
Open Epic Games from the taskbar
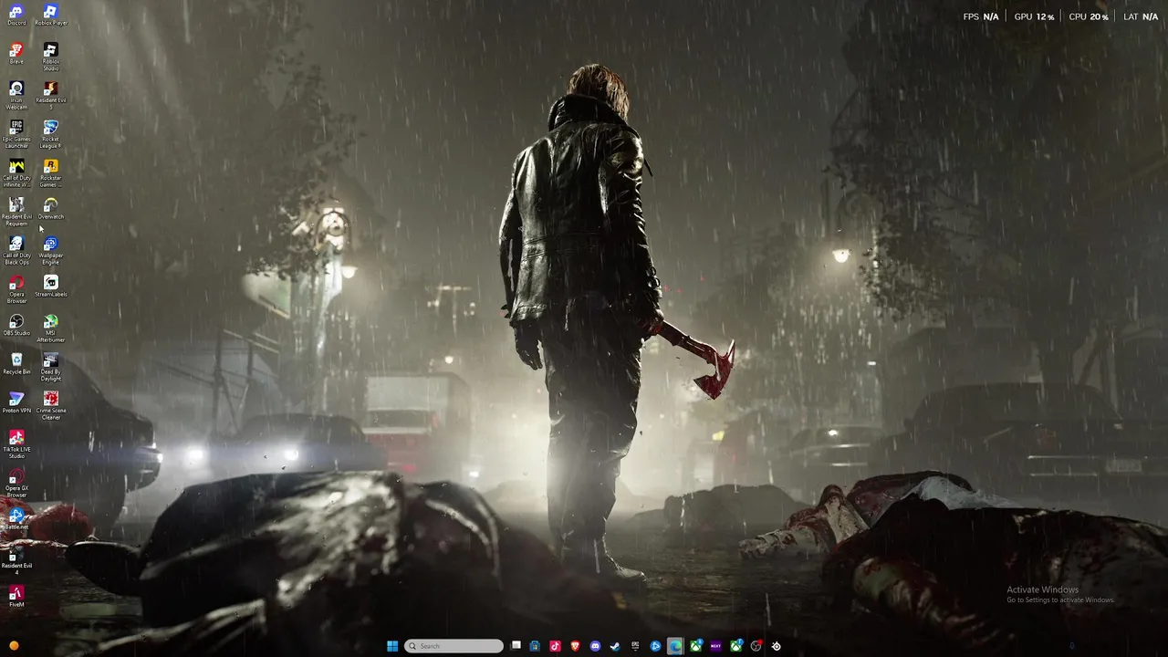click(635, 646)
